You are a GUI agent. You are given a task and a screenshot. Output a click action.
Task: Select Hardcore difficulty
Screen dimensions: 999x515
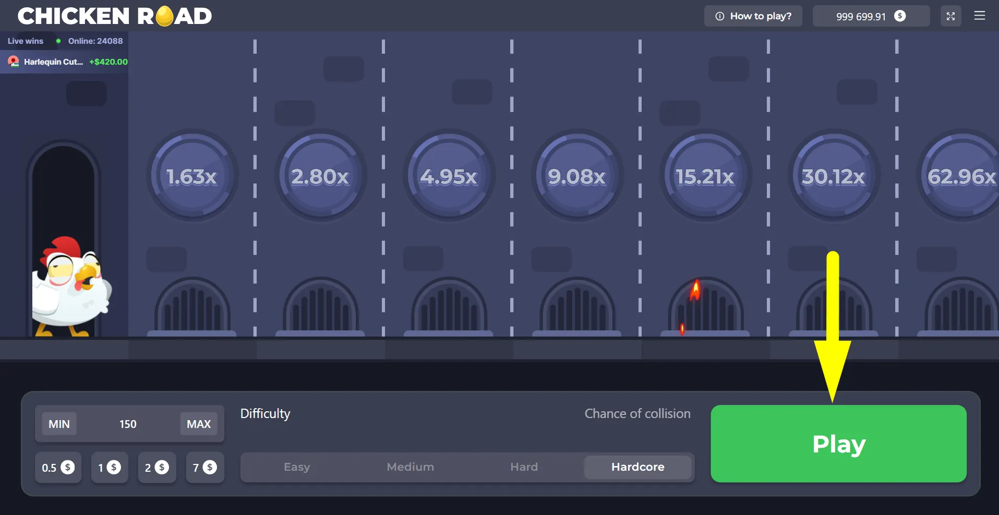click(638, 467)
